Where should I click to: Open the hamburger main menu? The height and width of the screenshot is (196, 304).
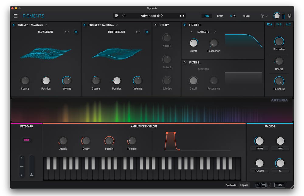point(16,16)
